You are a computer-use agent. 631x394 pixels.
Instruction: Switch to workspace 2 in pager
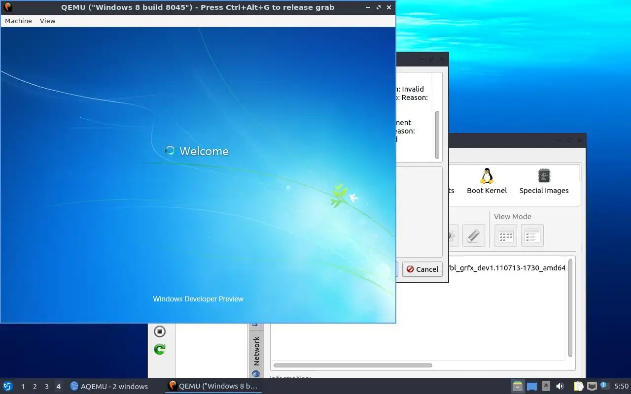(35, 387)
